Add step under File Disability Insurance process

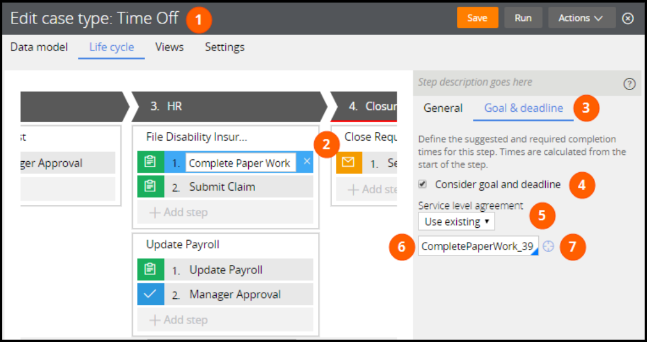[x=179, y=212]
